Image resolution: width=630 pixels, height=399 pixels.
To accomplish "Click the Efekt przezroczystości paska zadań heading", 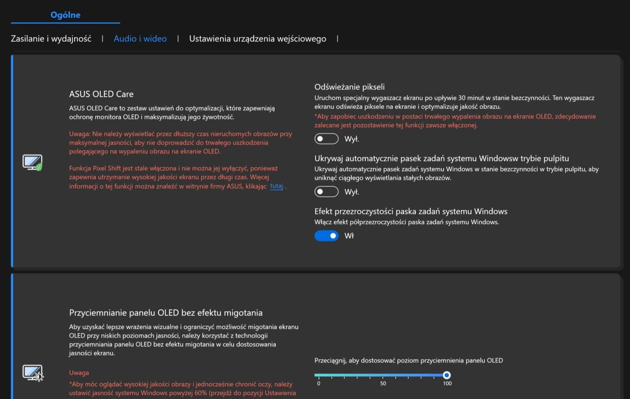I will tap(411, 211).
